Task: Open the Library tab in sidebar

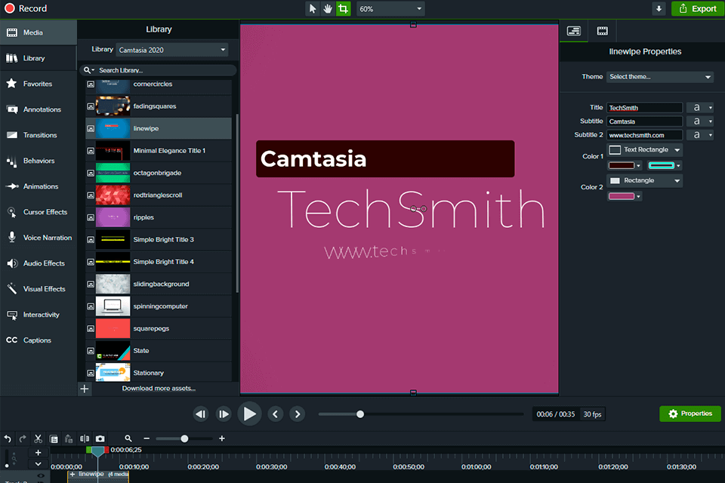Action: (x=39, y=58)
